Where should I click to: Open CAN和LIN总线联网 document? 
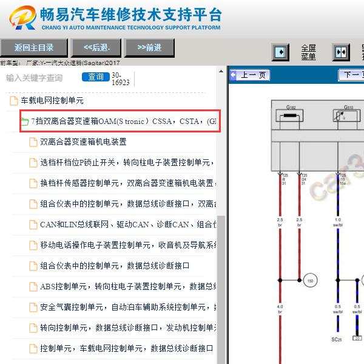(128, 225)
